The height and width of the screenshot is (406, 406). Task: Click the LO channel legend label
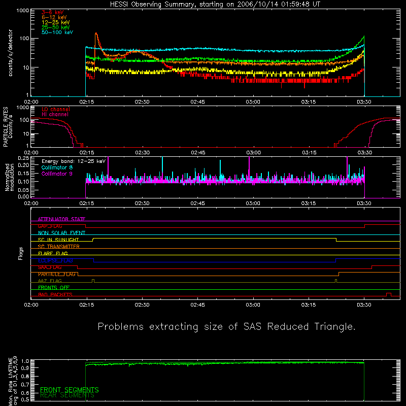(x=56, y=109)
